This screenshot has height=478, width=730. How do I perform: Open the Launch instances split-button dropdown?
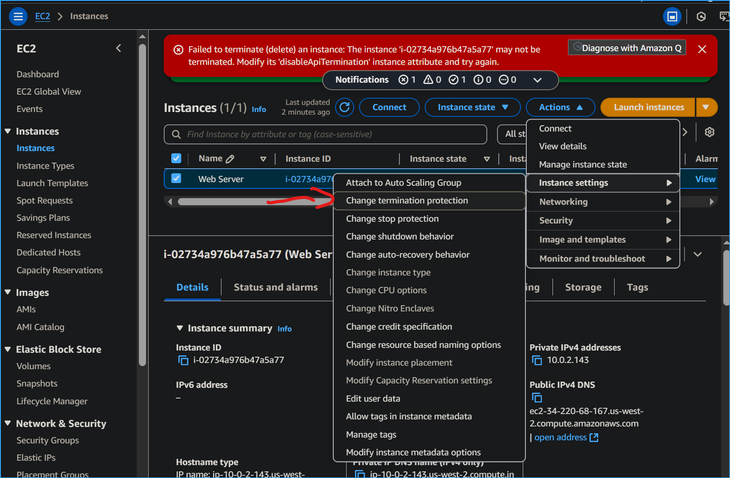point(706,107)
